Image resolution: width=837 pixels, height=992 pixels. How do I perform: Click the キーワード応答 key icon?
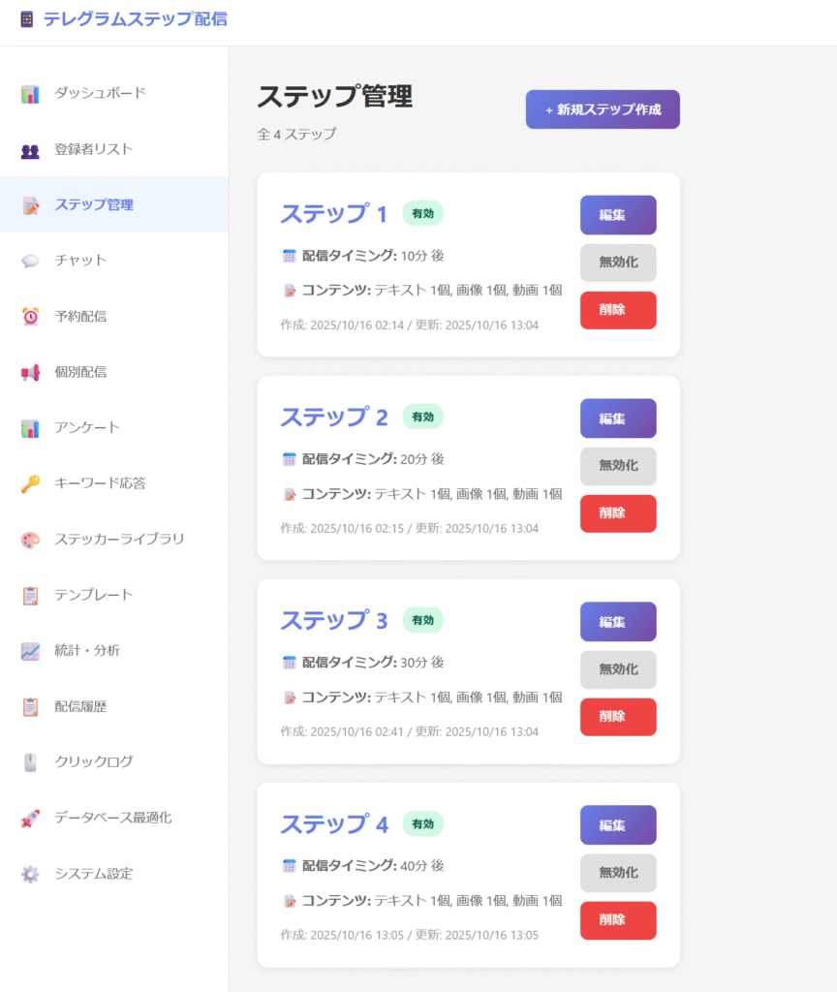tap(30, 483)
